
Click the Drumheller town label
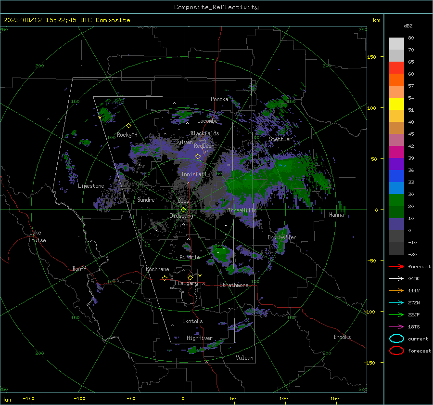tap(282, 237)
